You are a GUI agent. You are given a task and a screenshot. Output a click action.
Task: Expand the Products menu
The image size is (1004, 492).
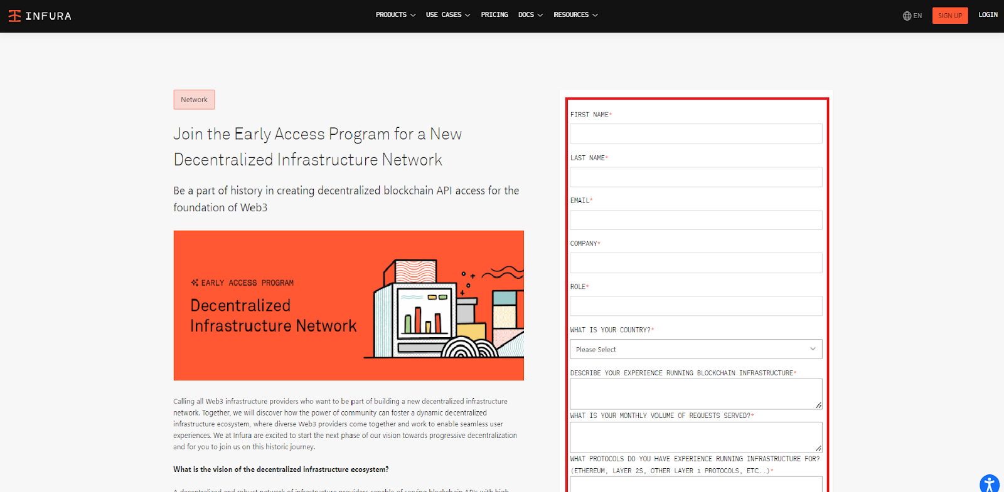pos(395,15)
